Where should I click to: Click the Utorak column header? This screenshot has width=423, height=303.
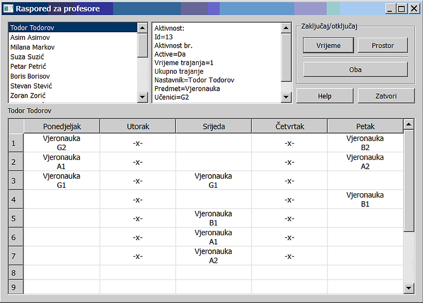pos(138,126)
